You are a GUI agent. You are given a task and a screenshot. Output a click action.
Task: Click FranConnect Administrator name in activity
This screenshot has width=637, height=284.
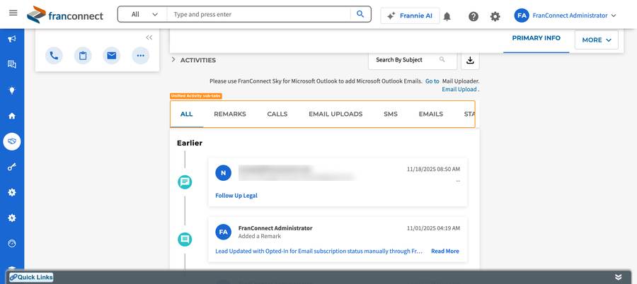point(275,228)
